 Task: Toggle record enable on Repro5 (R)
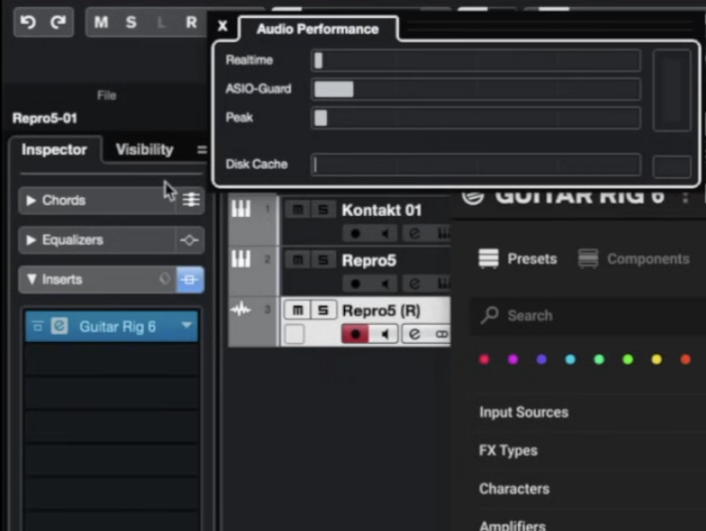(x=355, y=334)
